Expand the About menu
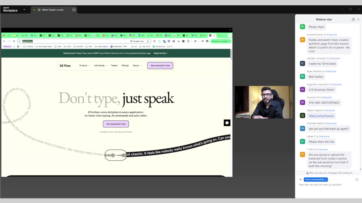Viewport: 362px width, 203px height. click(137, 65)
